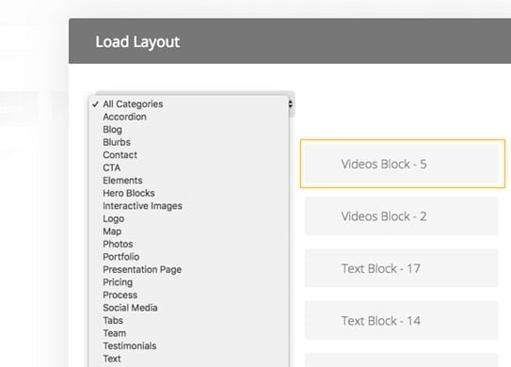Open the Text Block - 14 layout
The width and height of the screenshot is (511, 367).
[x=402, y=321]
